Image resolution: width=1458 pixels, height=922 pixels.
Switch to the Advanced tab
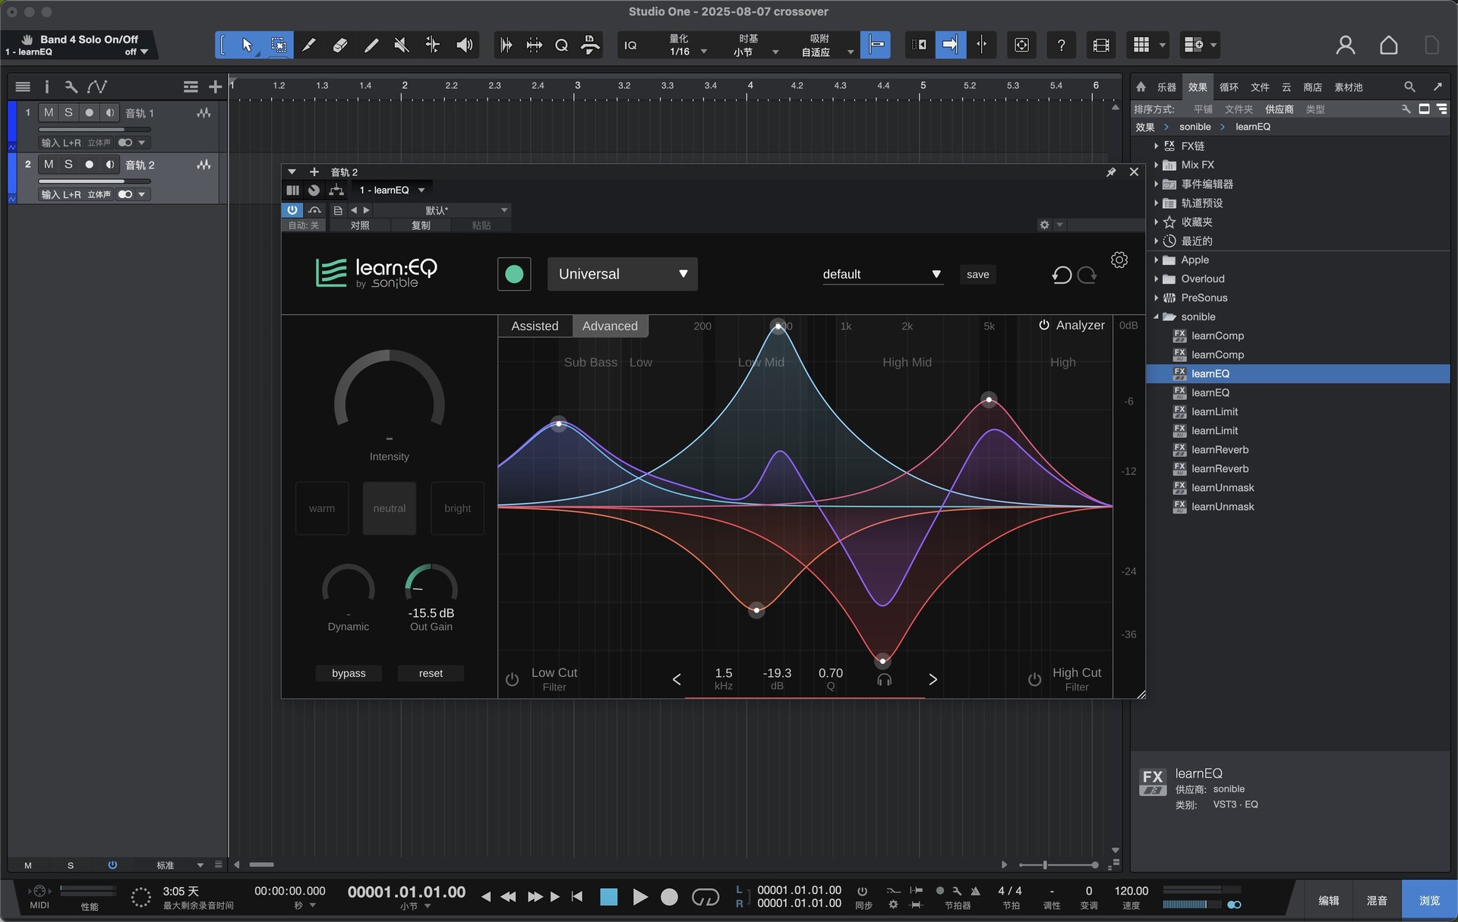(x=610, y=326)
